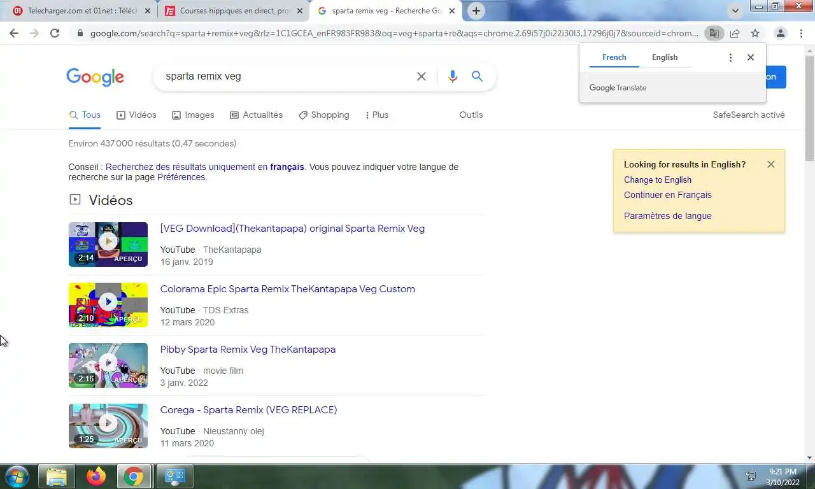Open File Explorer from the taskbar
815x489 pixels.
coord(57,476)
